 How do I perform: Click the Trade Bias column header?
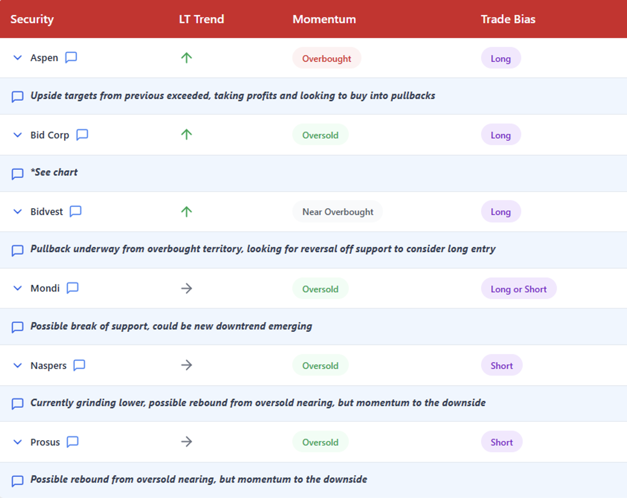click(x=508, y=19)
